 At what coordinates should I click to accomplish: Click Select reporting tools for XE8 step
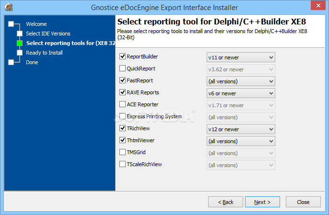[70, 43]
